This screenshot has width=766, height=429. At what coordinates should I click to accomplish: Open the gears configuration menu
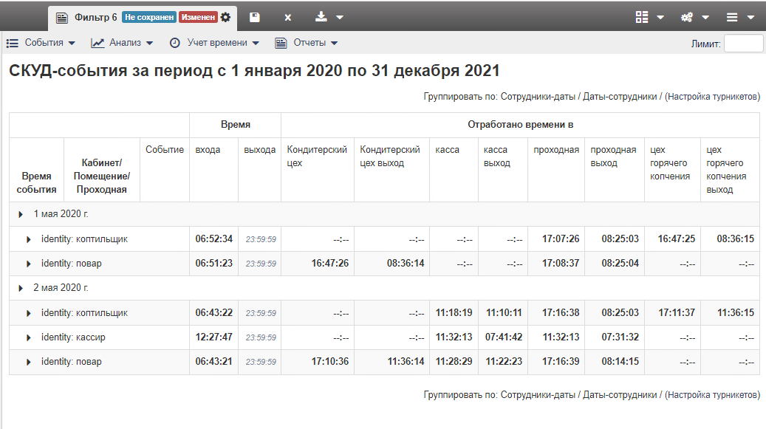pos(695,17)
